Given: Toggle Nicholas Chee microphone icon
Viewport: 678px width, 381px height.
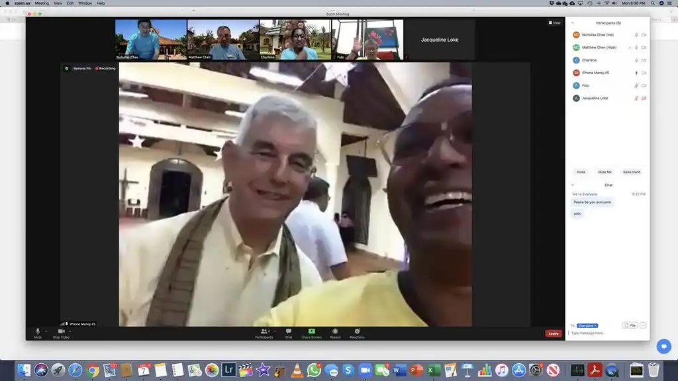Looking at the screenshot, I should 636,35.
